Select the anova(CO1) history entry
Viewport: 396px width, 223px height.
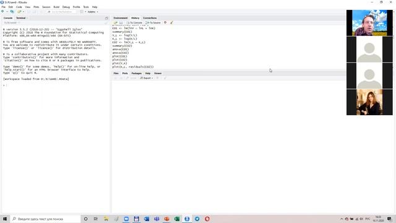tap(121, 50)
